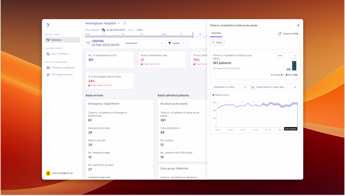Click the Time selection chart label
This screenshot has width=345, height=196.
click(x=291, y=129)
